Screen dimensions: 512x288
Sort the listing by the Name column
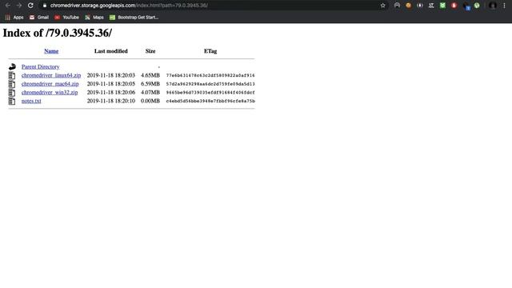coord(51,51)
